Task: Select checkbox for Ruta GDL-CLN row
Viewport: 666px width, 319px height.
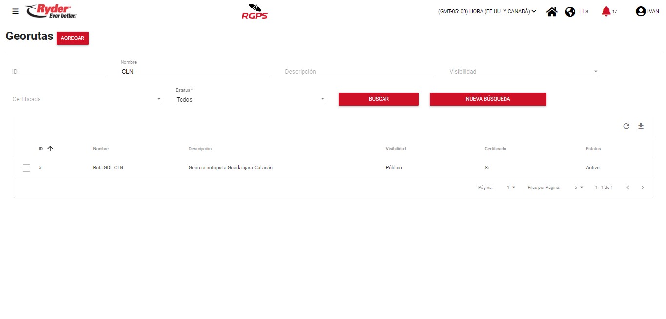Action: pos(27,168)
